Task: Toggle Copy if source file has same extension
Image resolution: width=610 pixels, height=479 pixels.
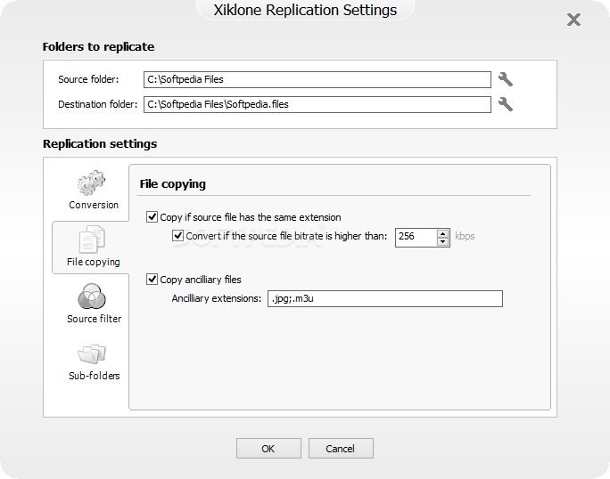Action: click(152, 216)
